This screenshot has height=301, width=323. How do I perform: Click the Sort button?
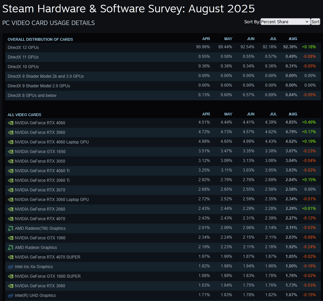pyautogui.click(x=315, y=22)
